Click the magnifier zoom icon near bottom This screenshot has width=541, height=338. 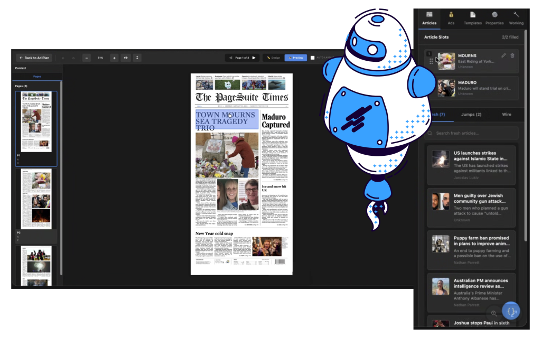pos(494,313)
